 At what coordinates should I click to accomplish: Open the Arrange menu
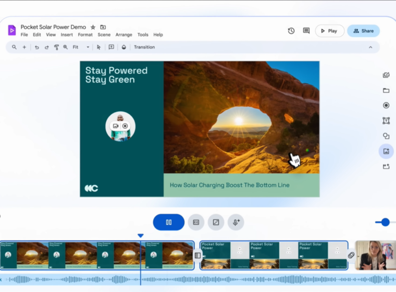[x=123, y=35]
